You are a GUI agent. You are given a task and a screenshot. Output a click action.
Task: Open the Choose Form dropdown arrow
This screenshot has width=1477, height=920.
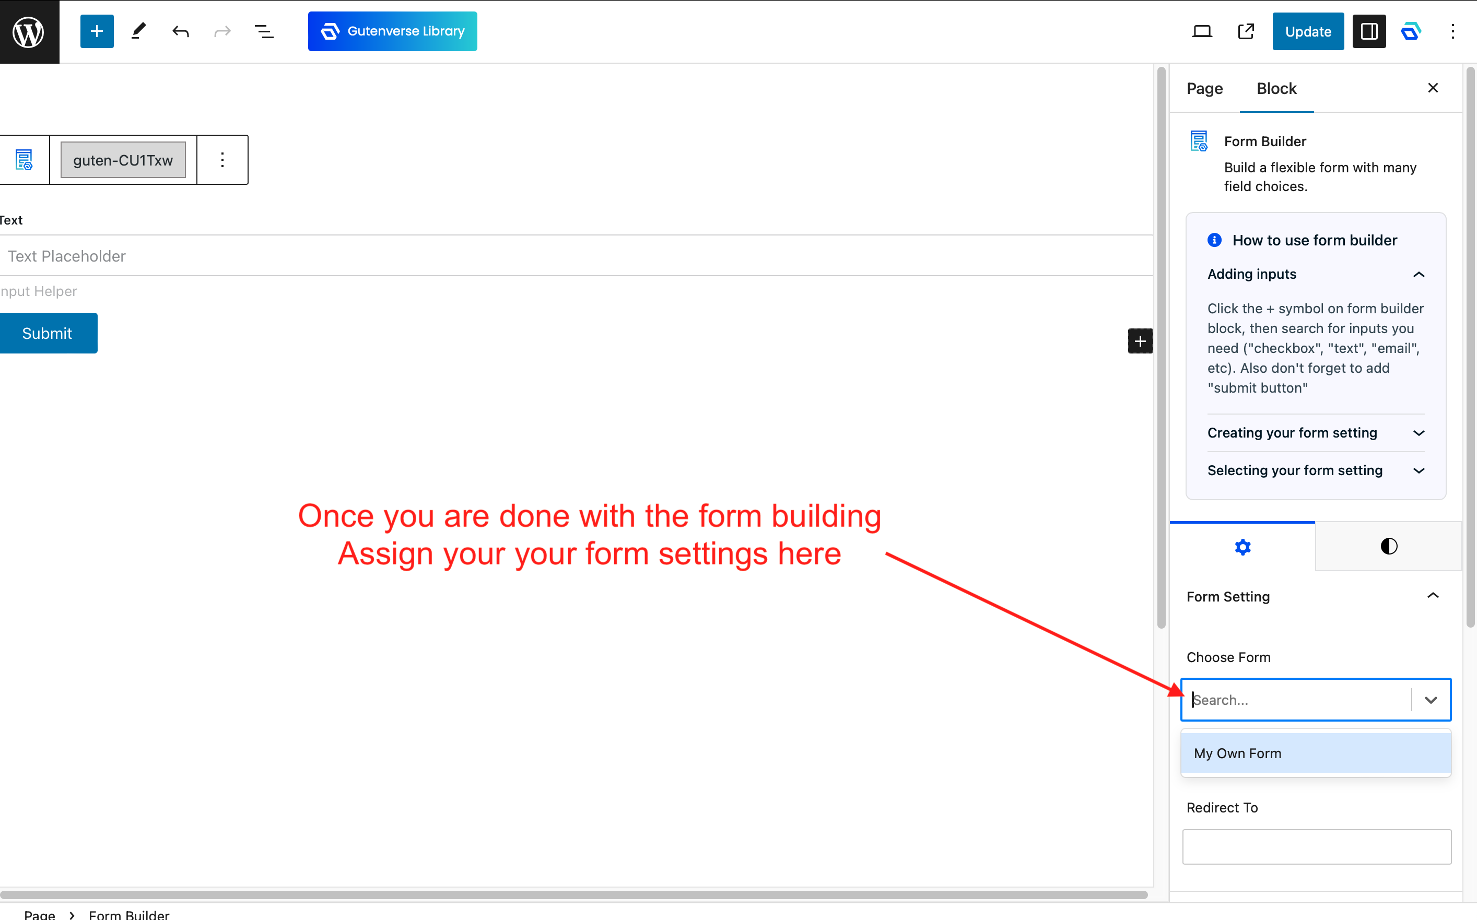[x=1431, y=700]
